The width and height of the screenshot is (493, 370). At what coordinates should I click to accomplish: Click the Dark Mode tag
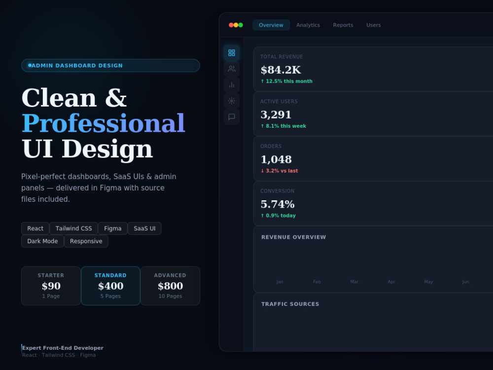pyautogui.click(x=42, y=241)
